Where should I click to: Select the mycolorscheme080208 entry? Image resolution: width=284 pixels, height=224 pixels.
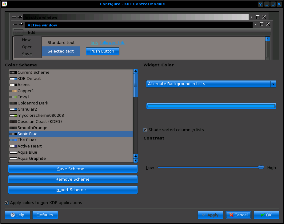[x=71, y=116]
